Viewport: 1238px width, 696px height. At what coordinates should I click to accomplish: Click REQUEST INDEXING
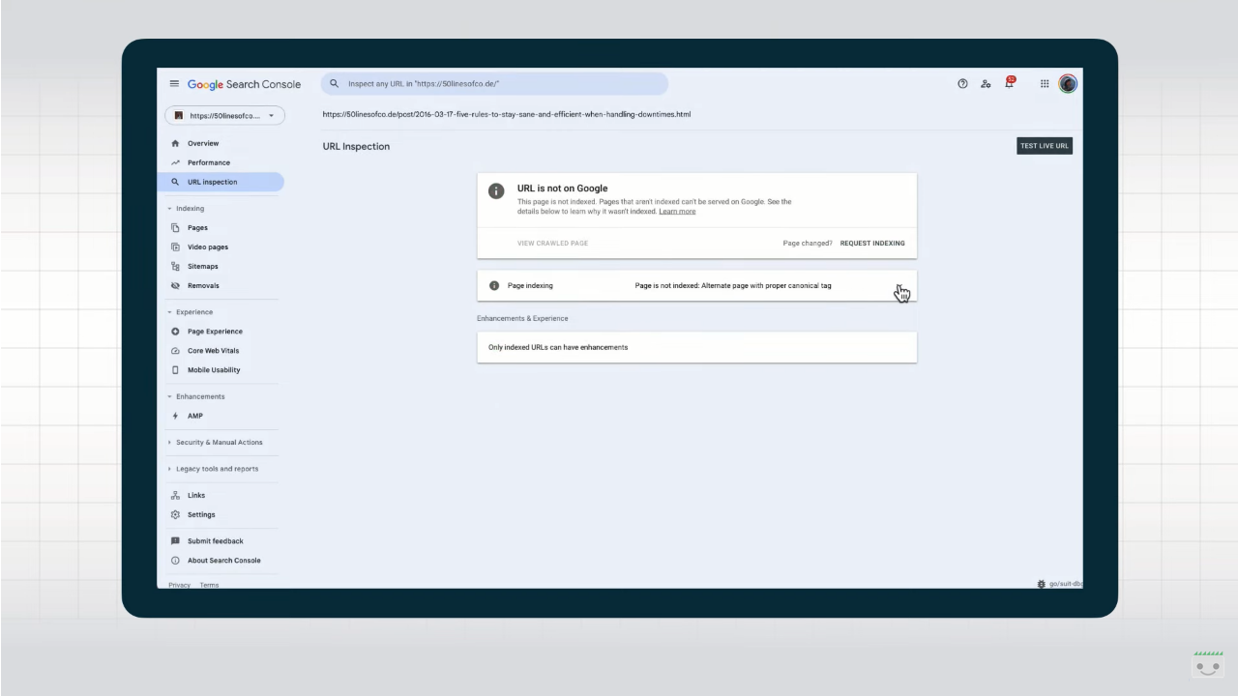point(872,243)
